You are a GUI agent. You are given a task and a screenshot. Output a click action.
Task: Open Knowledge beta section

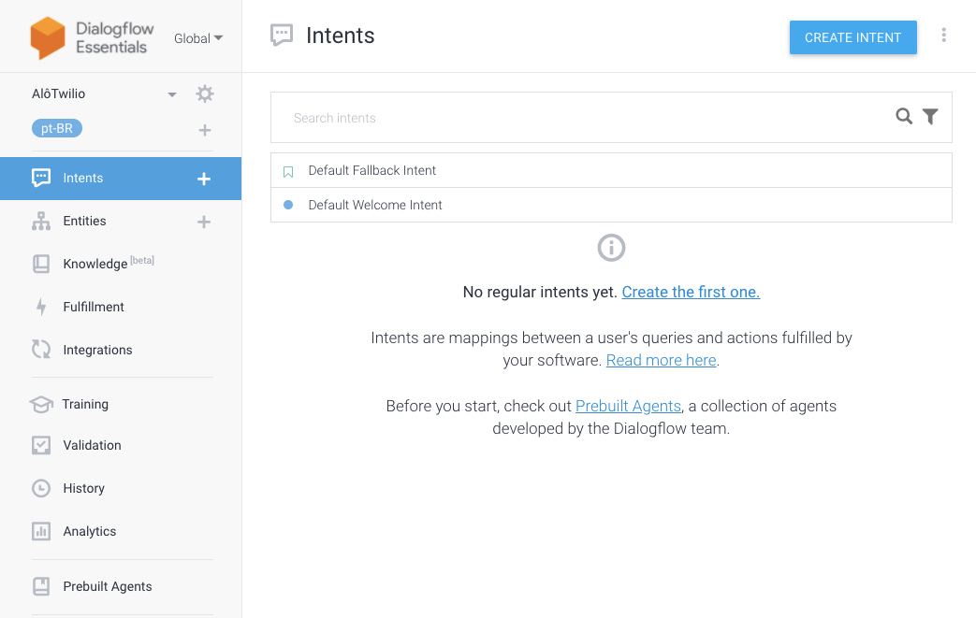click(109, 263)
